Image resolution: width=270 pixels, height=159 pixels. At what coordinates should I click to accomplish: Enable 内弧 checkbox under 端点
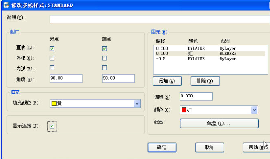[105, 68]
